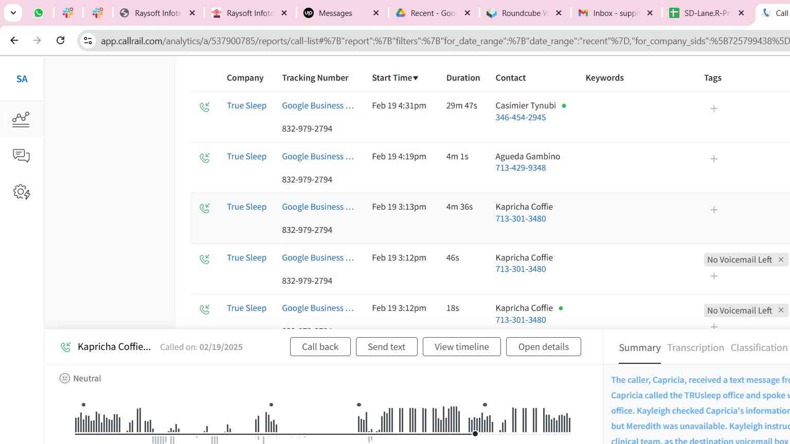Switch to the Transcription tab

[695, 348]
